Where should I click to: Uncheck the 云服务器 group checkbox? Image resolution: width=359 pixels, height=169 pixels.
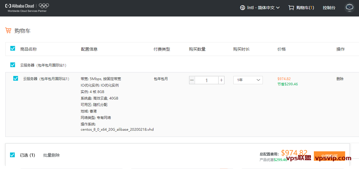point(13,65)
